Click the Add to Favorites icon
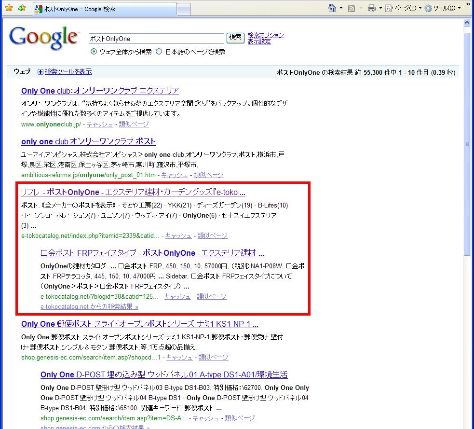The image size is (474, 429). [22, 8]
